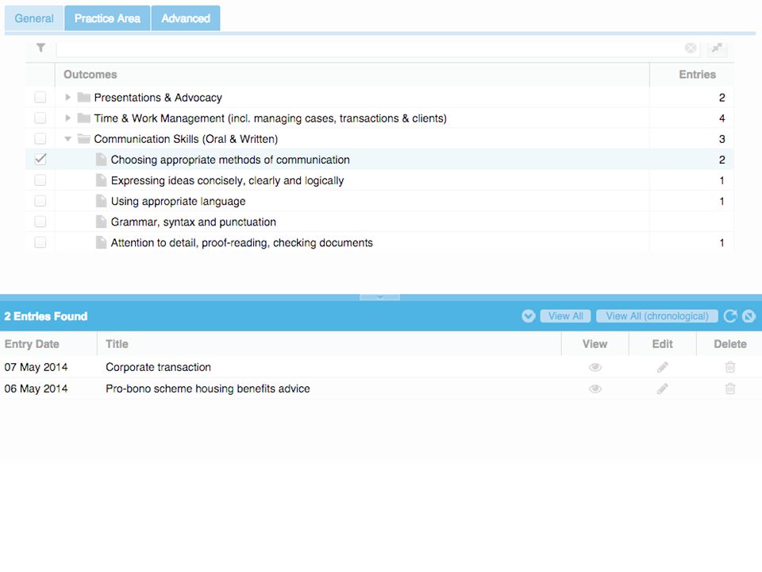Viewport: 762px width, 572px height.
Task: Click the panel splitter collapse handle
Action: click(x=379, y=296)
